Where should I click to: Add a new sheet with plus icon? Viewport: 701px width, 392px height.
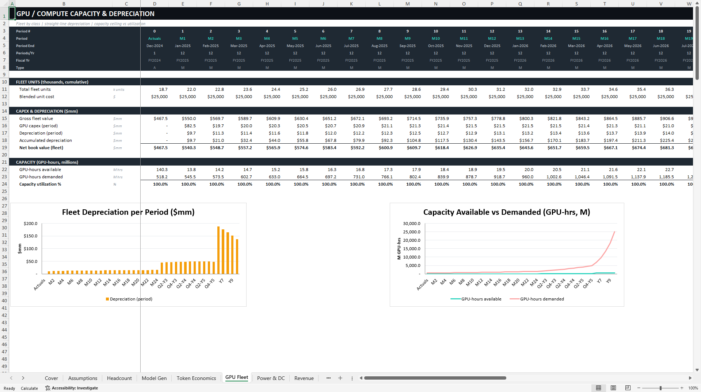(x=340, y=378)
